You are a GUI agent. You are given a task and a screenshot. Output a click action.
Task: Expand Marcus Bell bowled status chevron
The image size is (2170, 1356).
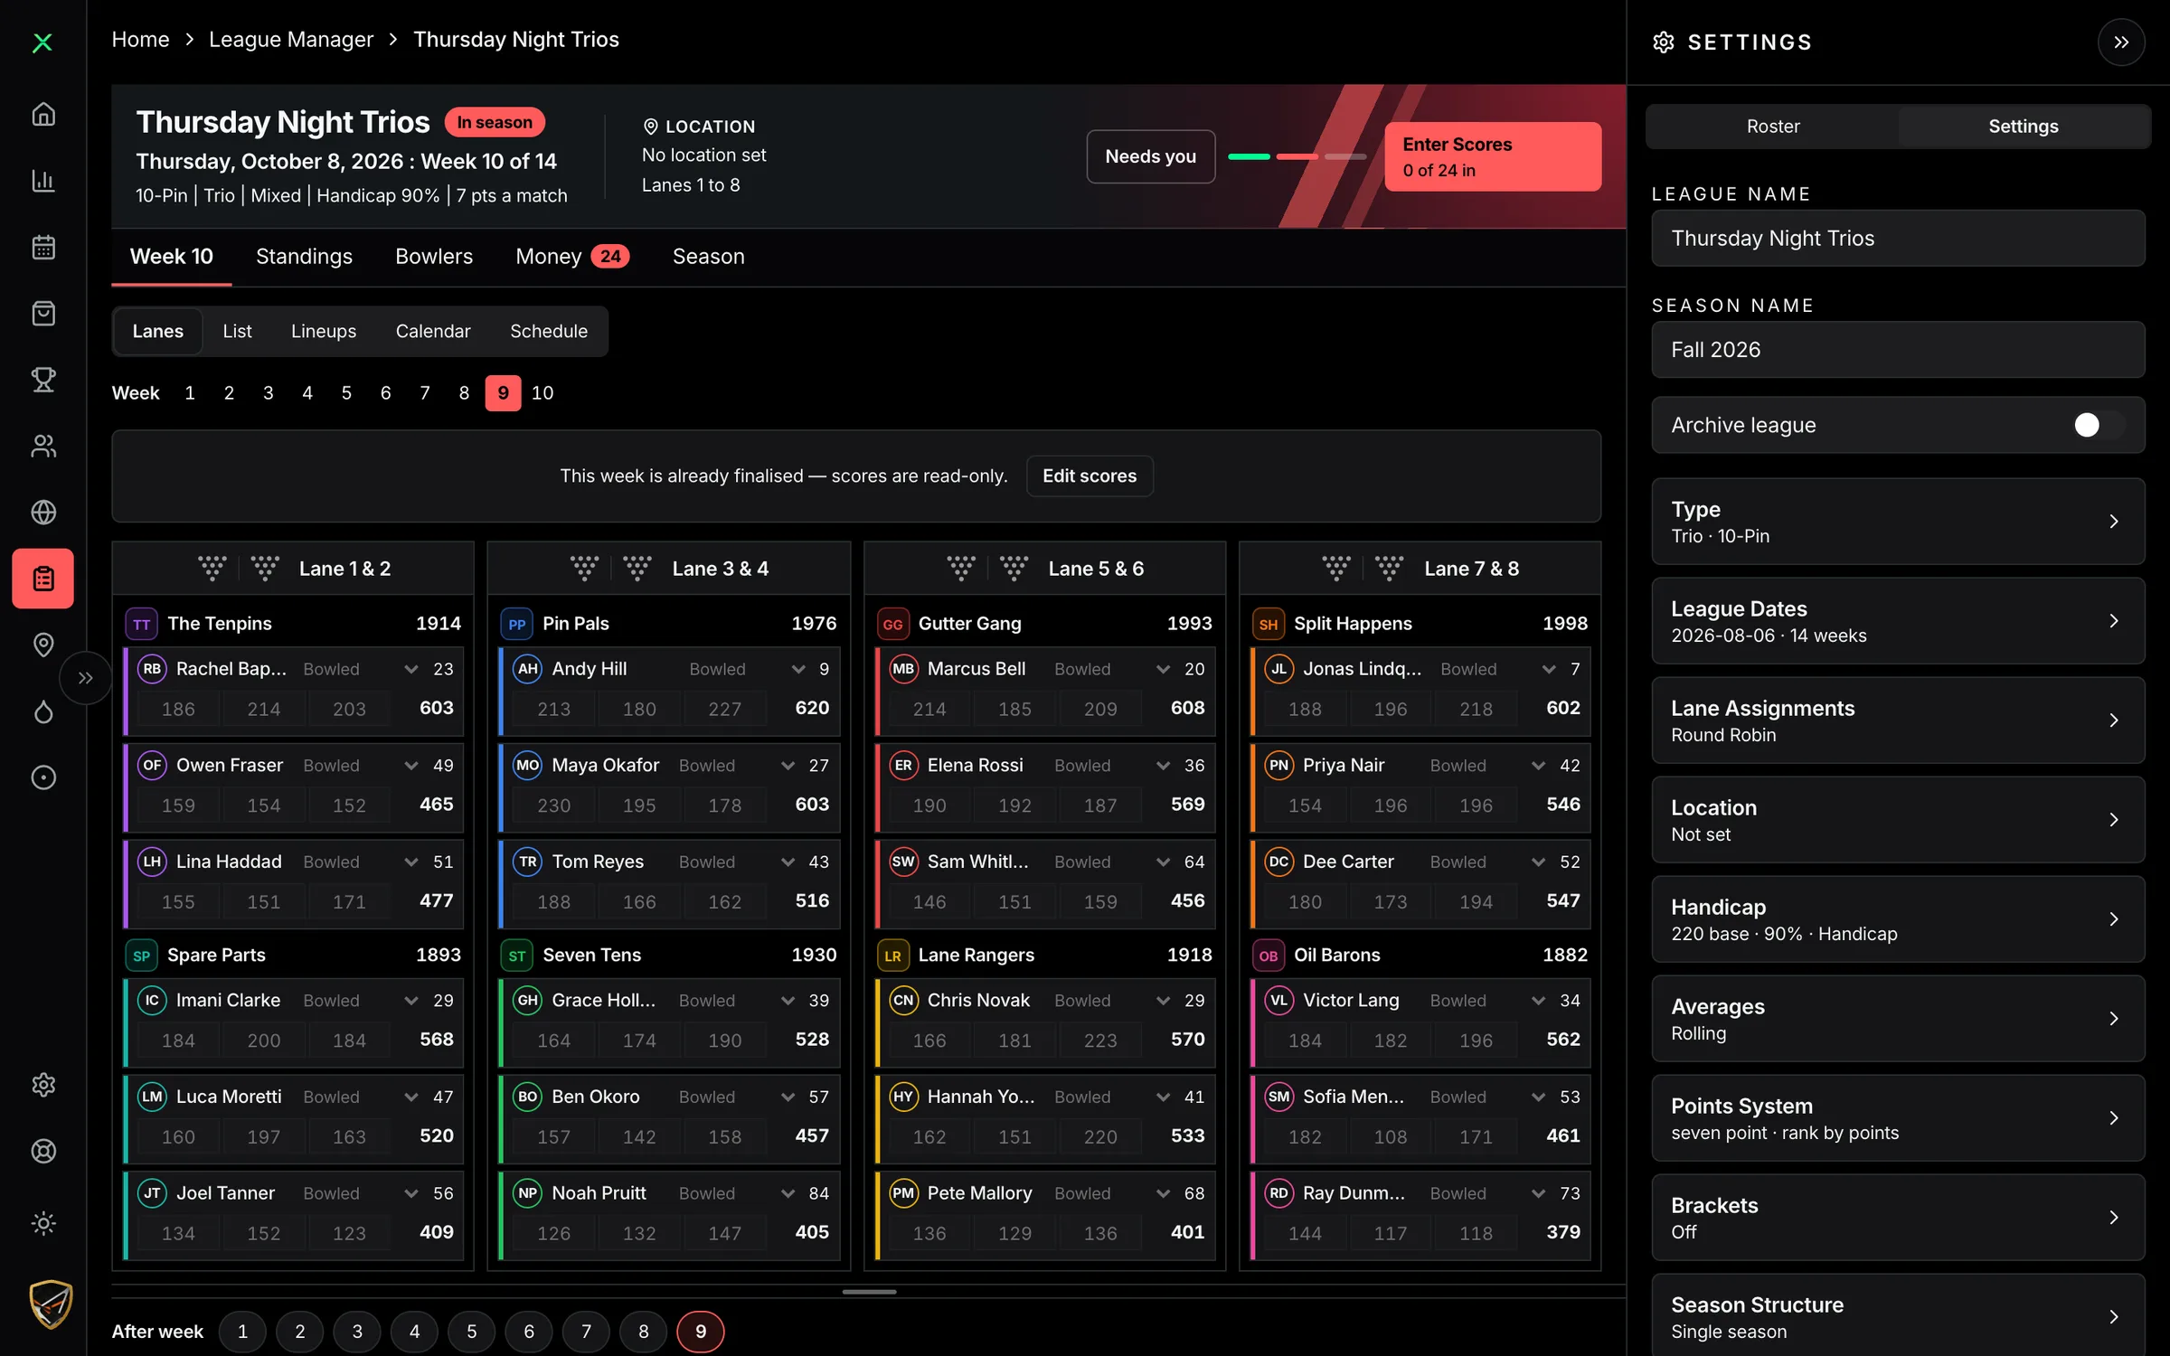click(1164, 669)
